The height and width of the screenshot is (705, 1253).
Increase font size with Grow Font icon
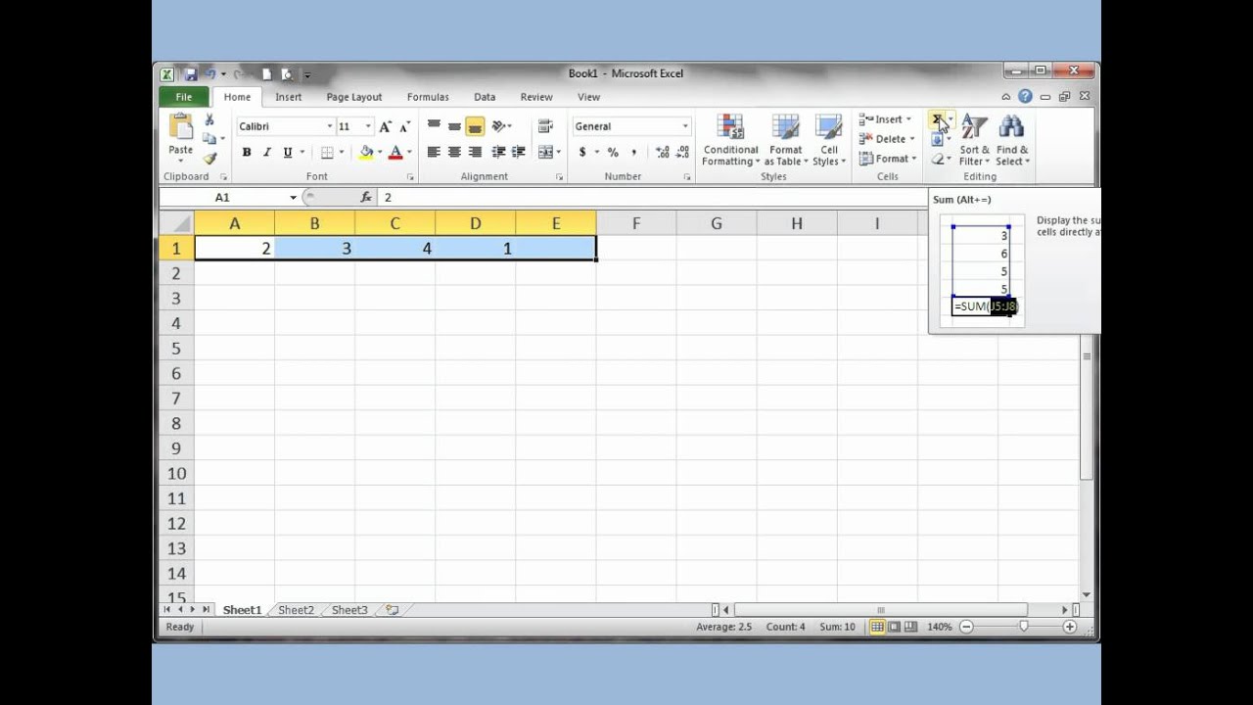(x=386, y=126)
